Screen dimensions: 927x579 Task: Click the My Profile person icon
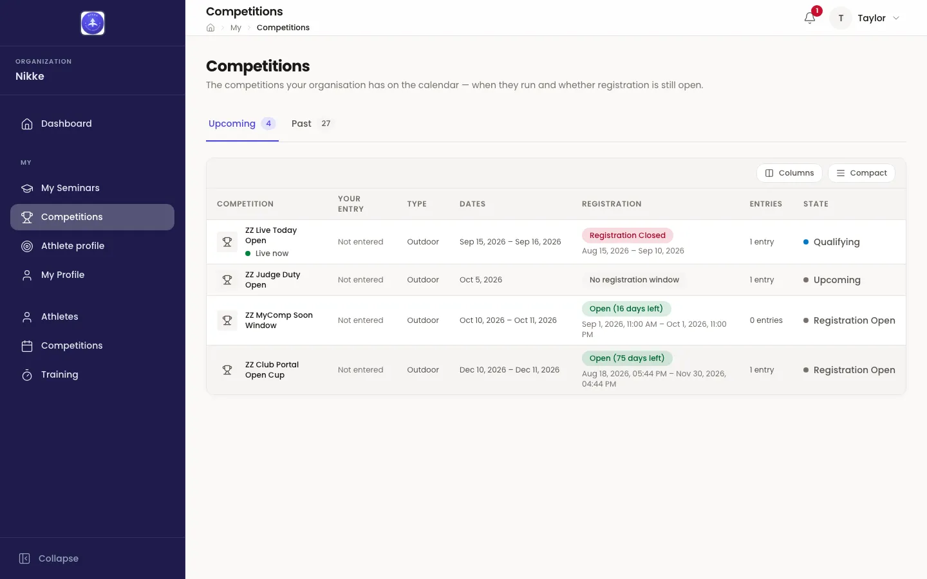tap(27, 275)
